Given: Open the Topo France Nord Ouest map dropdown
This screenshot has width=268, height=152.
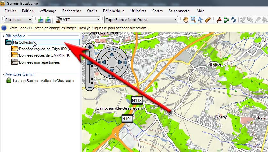Looking at the screenshot, I should click(x=141, y=20).
